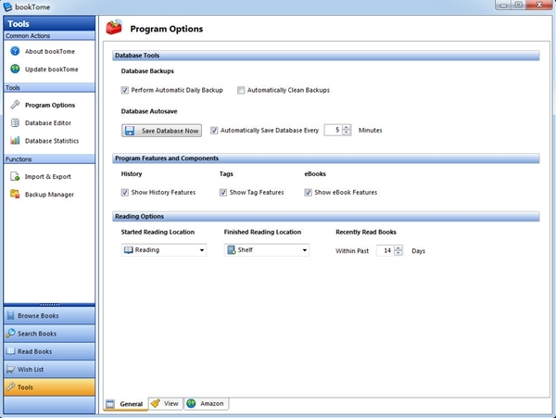This screenshot has width=556, height=418.
Task: Click the autosave minutes value field
Action: [x=334, y=130]
